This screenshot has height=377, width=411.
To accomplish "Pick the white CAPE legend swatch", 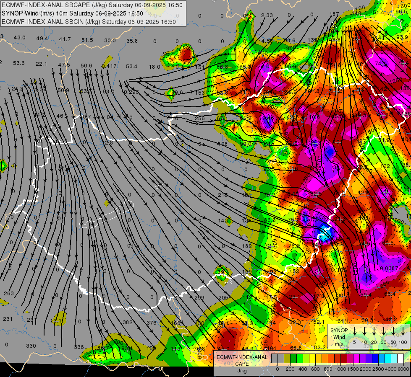I will click(x=401, y=359).
